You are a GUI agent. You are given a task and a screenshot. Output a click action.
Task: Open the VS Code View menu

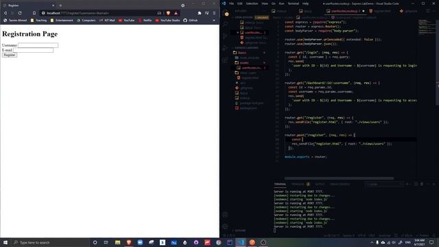tap(265, 3)
